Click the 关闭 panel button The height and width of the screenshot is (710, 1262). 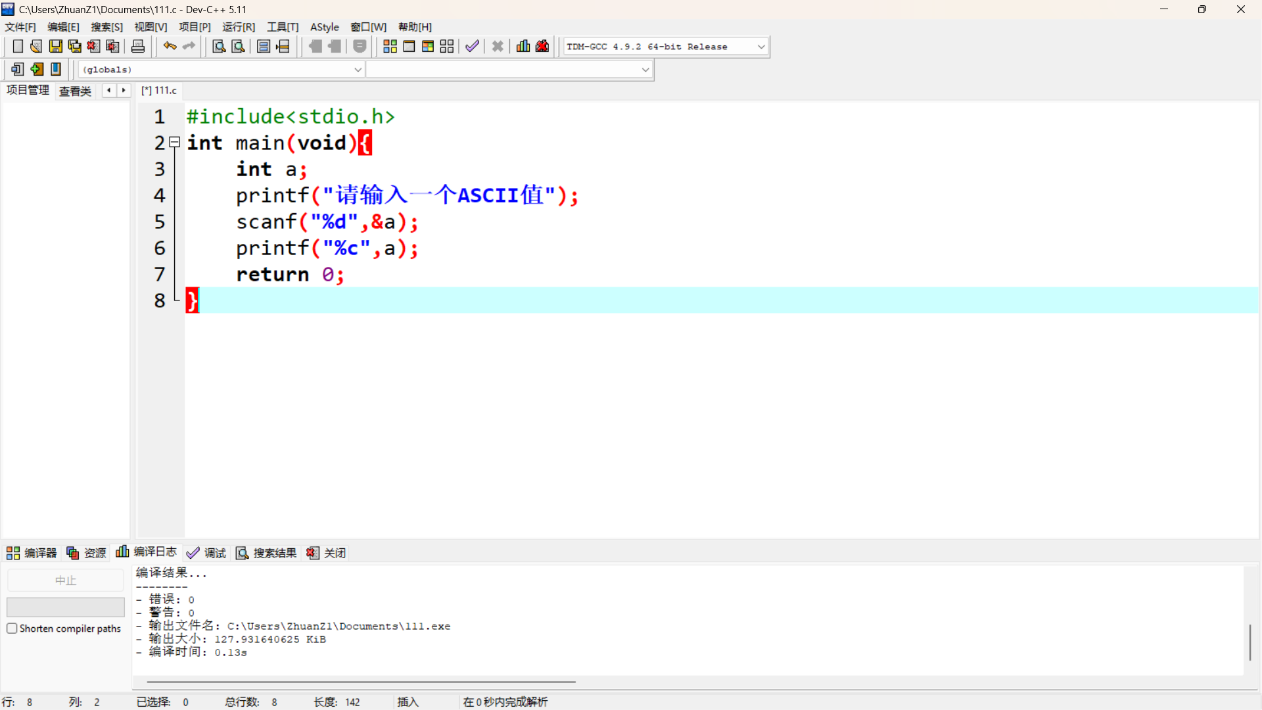327,553
